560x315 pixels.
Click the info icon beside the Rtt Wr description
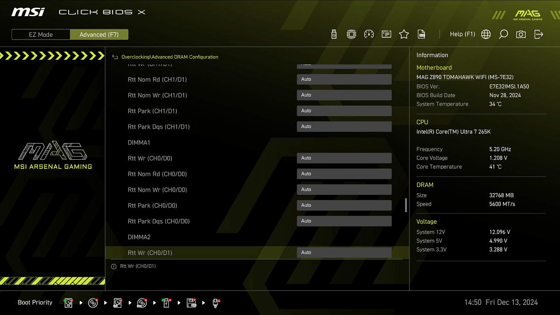click(x=114, y=266)
